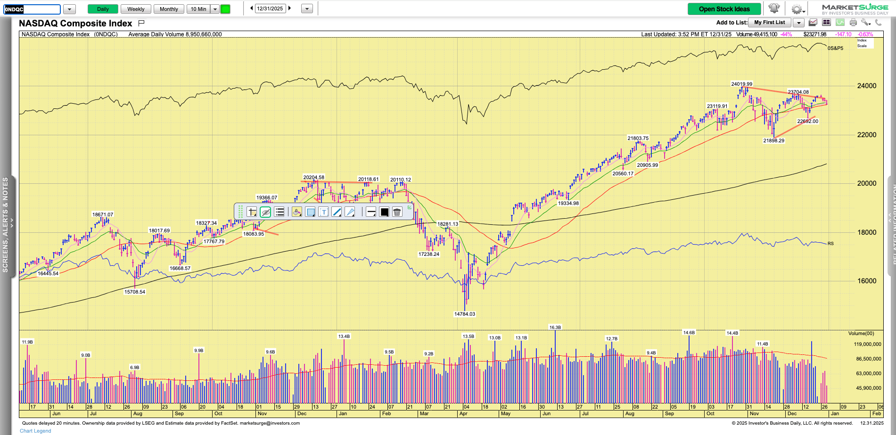
Task: Click the MarketSurge logo
Action: click(x=855, y=9)
